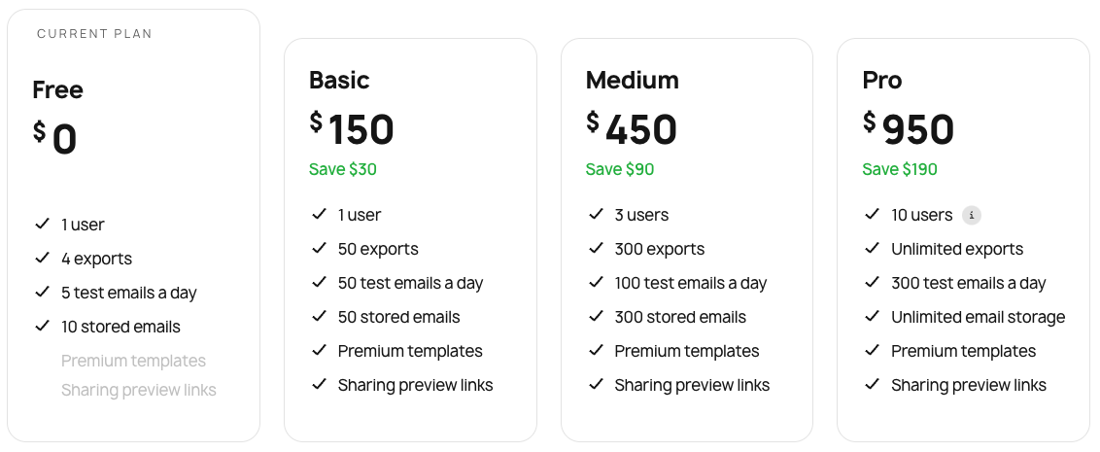Click the $950 price on Pro
The image size is (1100, 452).
(x=909, y=129)
